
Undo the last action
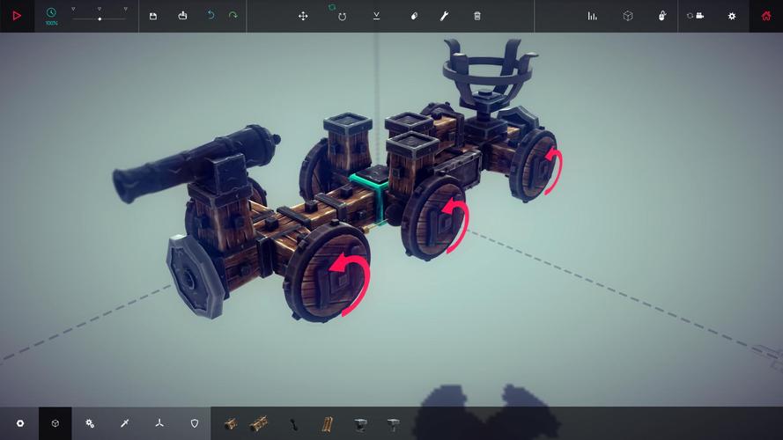pos(211,16)
